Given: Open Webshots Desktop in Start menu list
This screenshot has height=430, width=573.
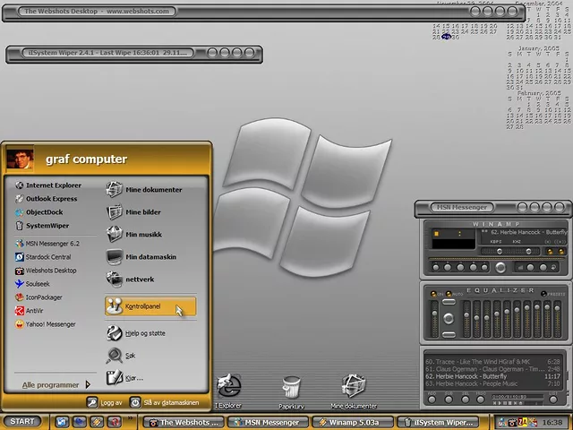Looking at the screenshot, I should 46,271.
